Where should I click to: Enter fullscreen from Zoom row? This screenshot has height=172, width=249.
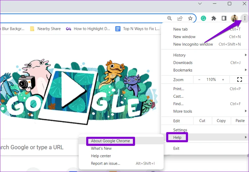coord(239,80)
